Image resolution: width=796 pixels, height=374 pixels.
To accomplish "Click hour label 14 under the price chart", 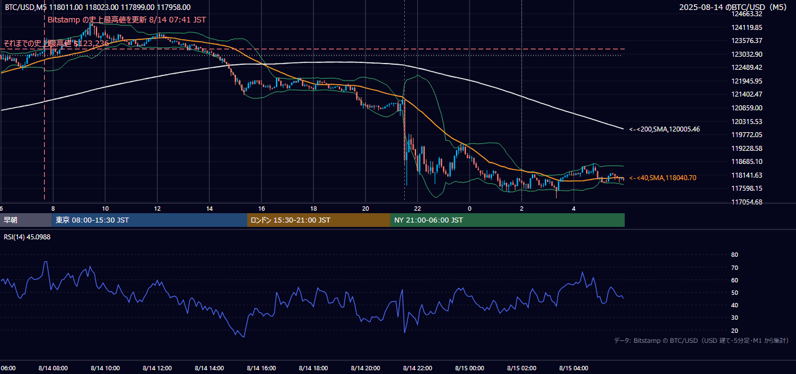I will pyautogui.click(x=209, y=209).
